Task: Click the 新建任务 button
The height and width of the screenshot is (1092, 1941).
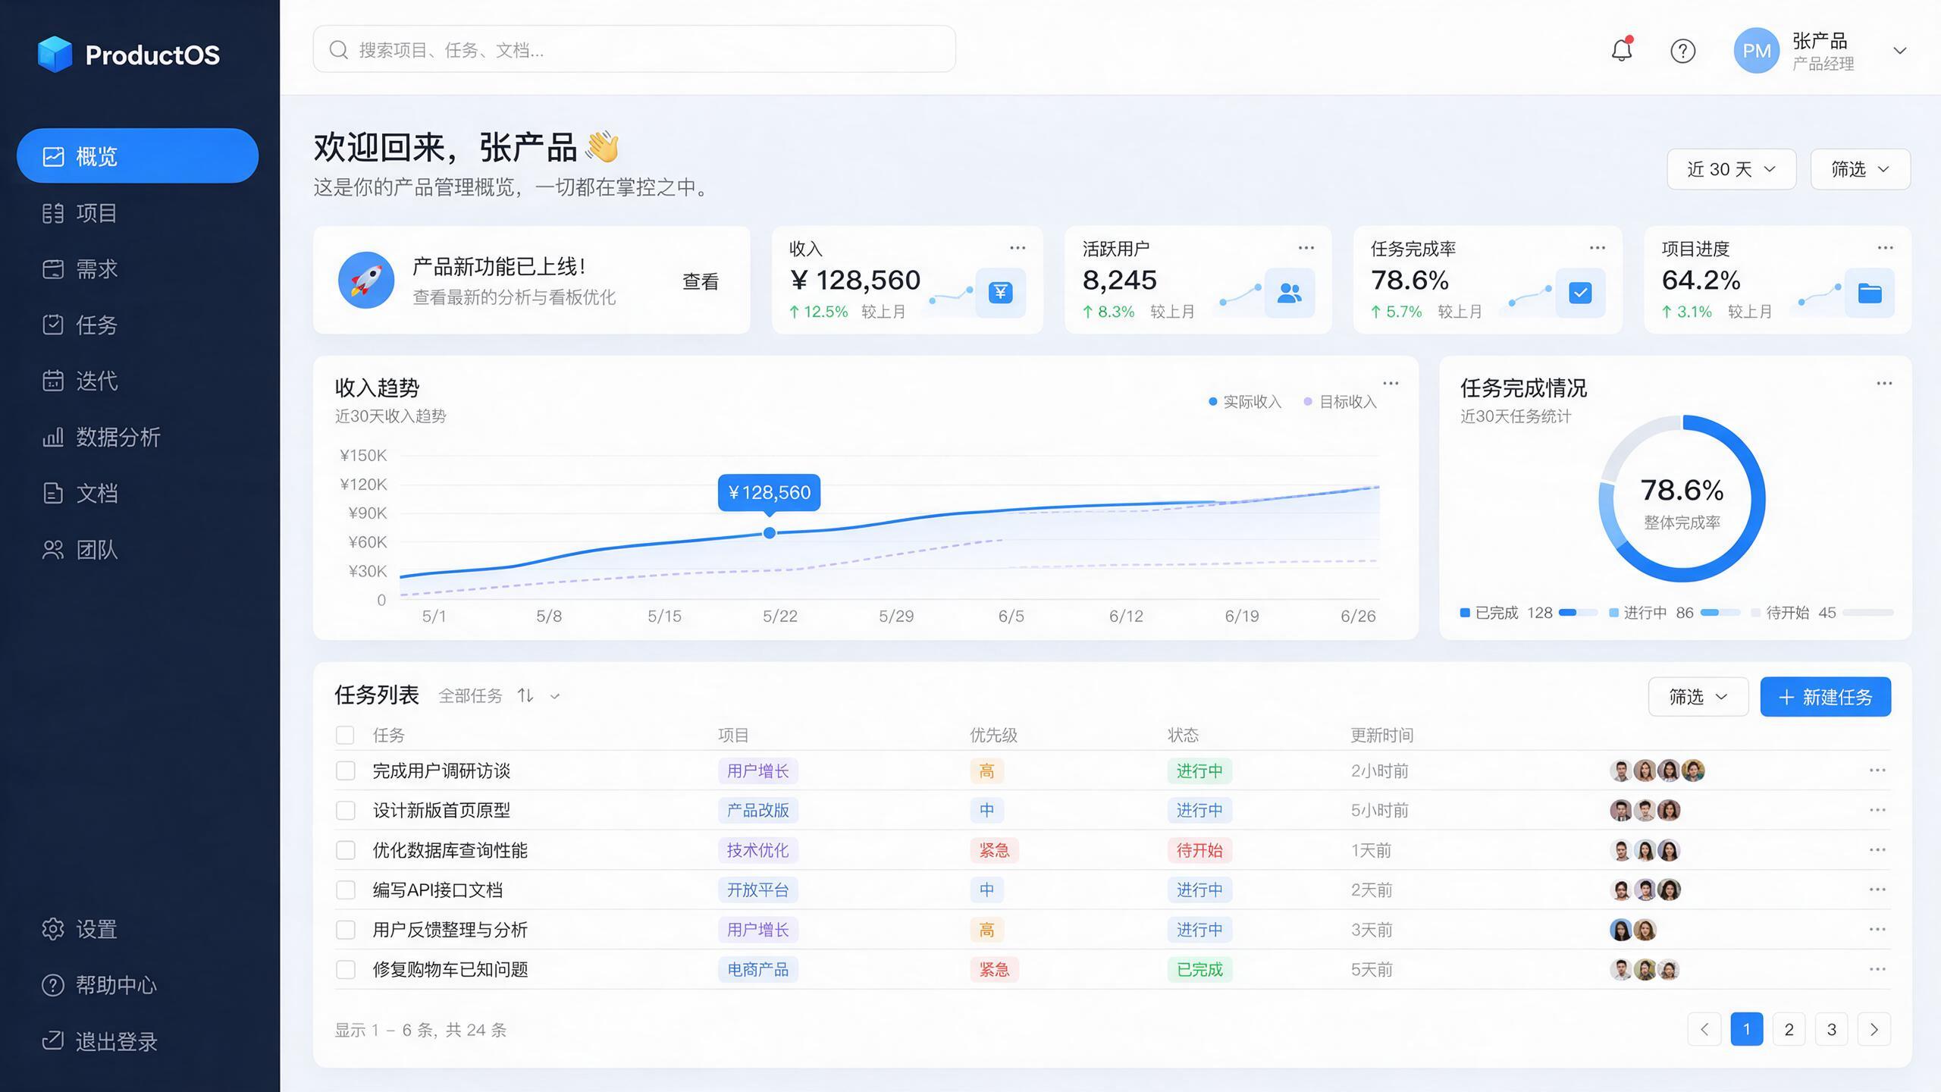Action: click(x=1825, y=696)
